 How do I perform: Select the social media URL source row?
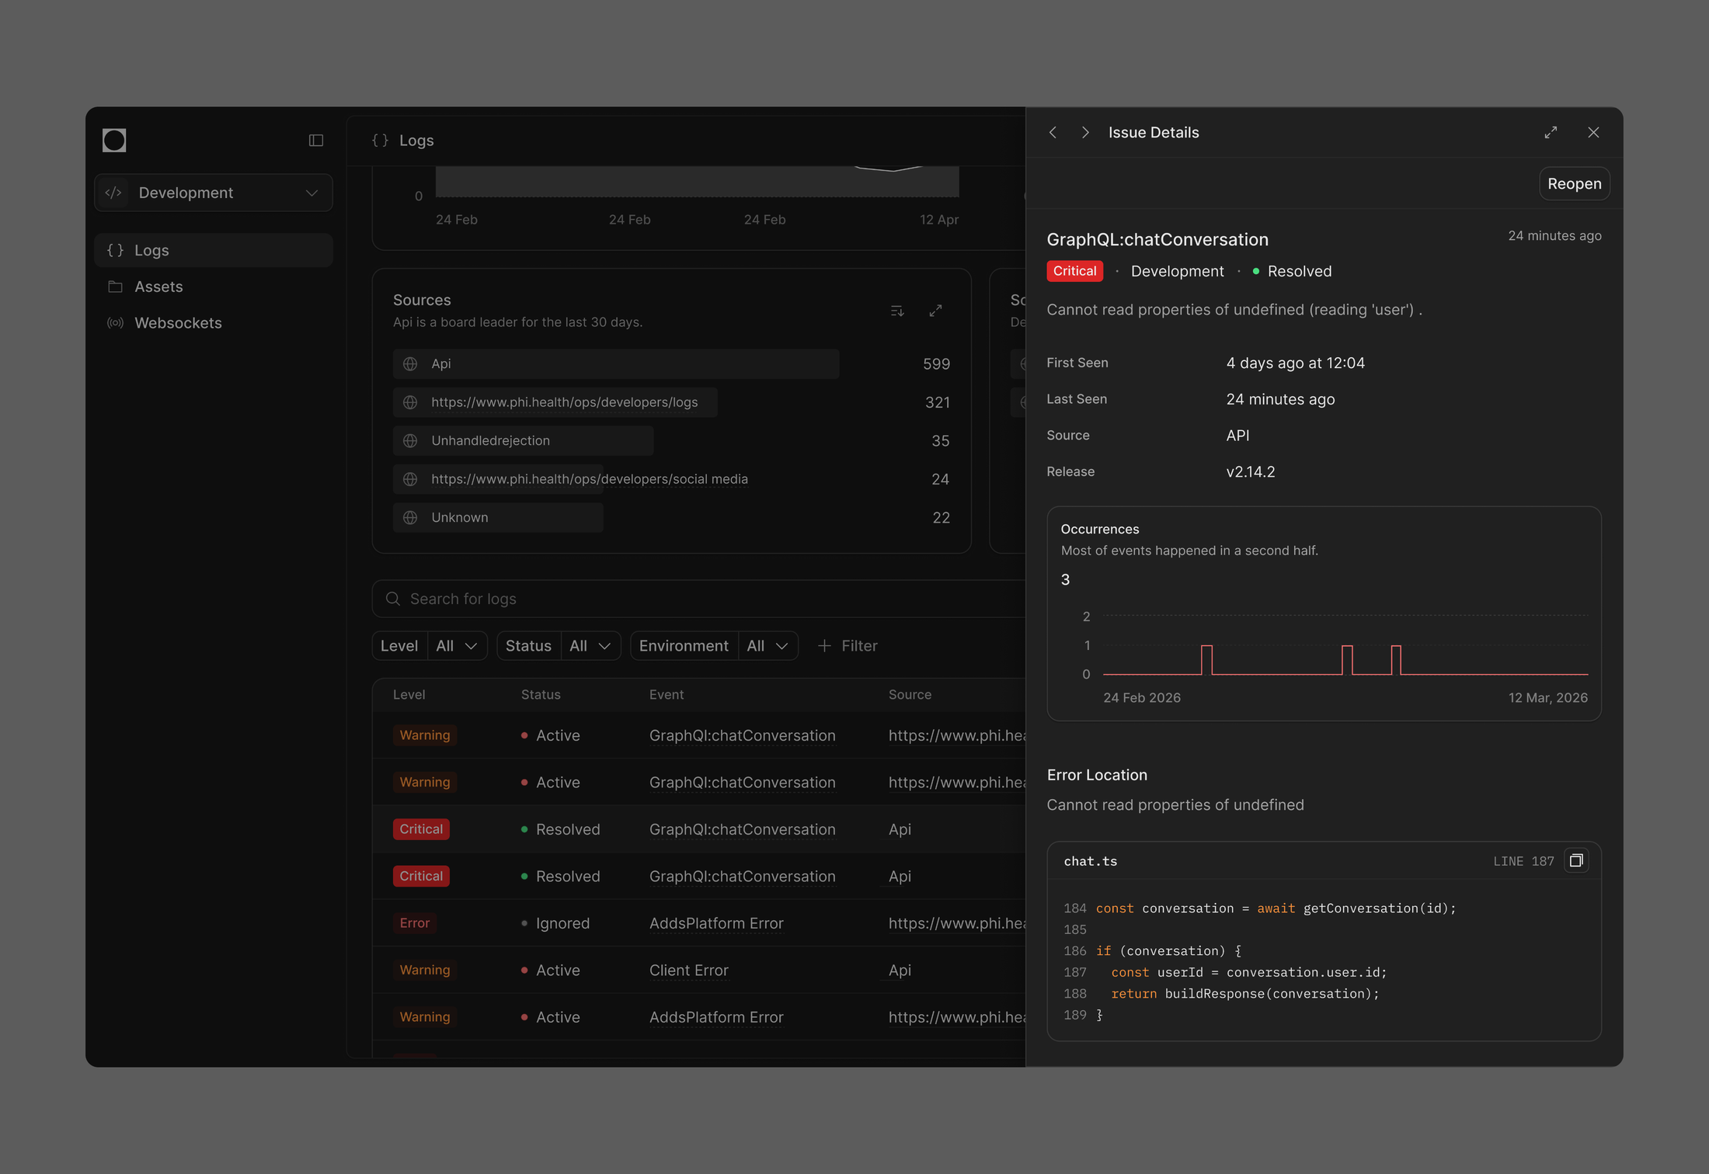[672, 479]
